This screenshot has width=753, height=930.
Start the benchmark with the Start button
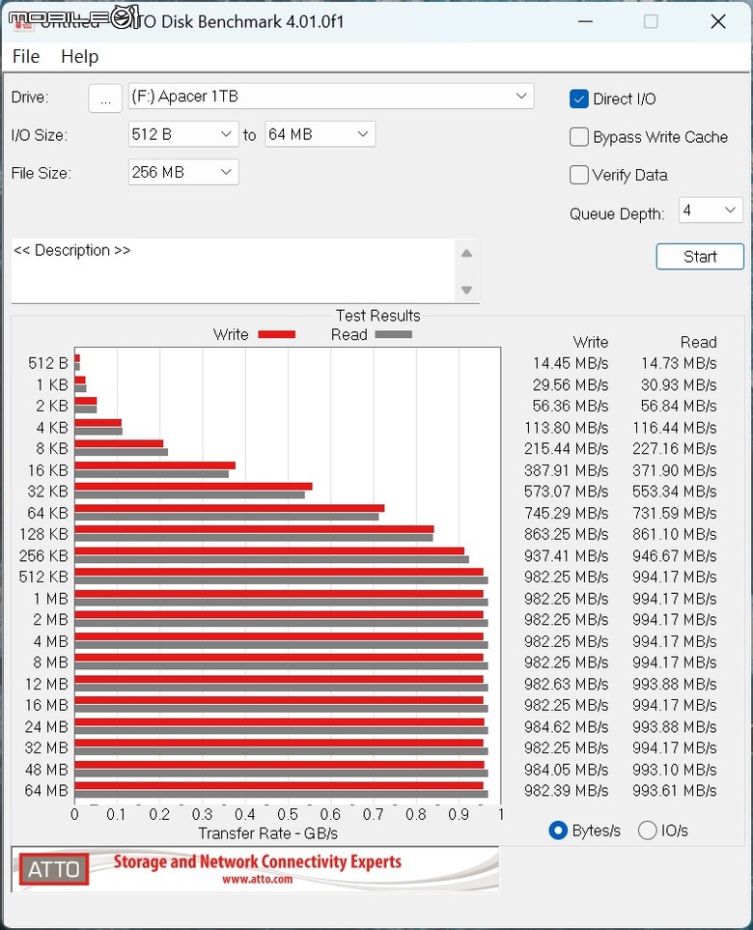[700, 257]
